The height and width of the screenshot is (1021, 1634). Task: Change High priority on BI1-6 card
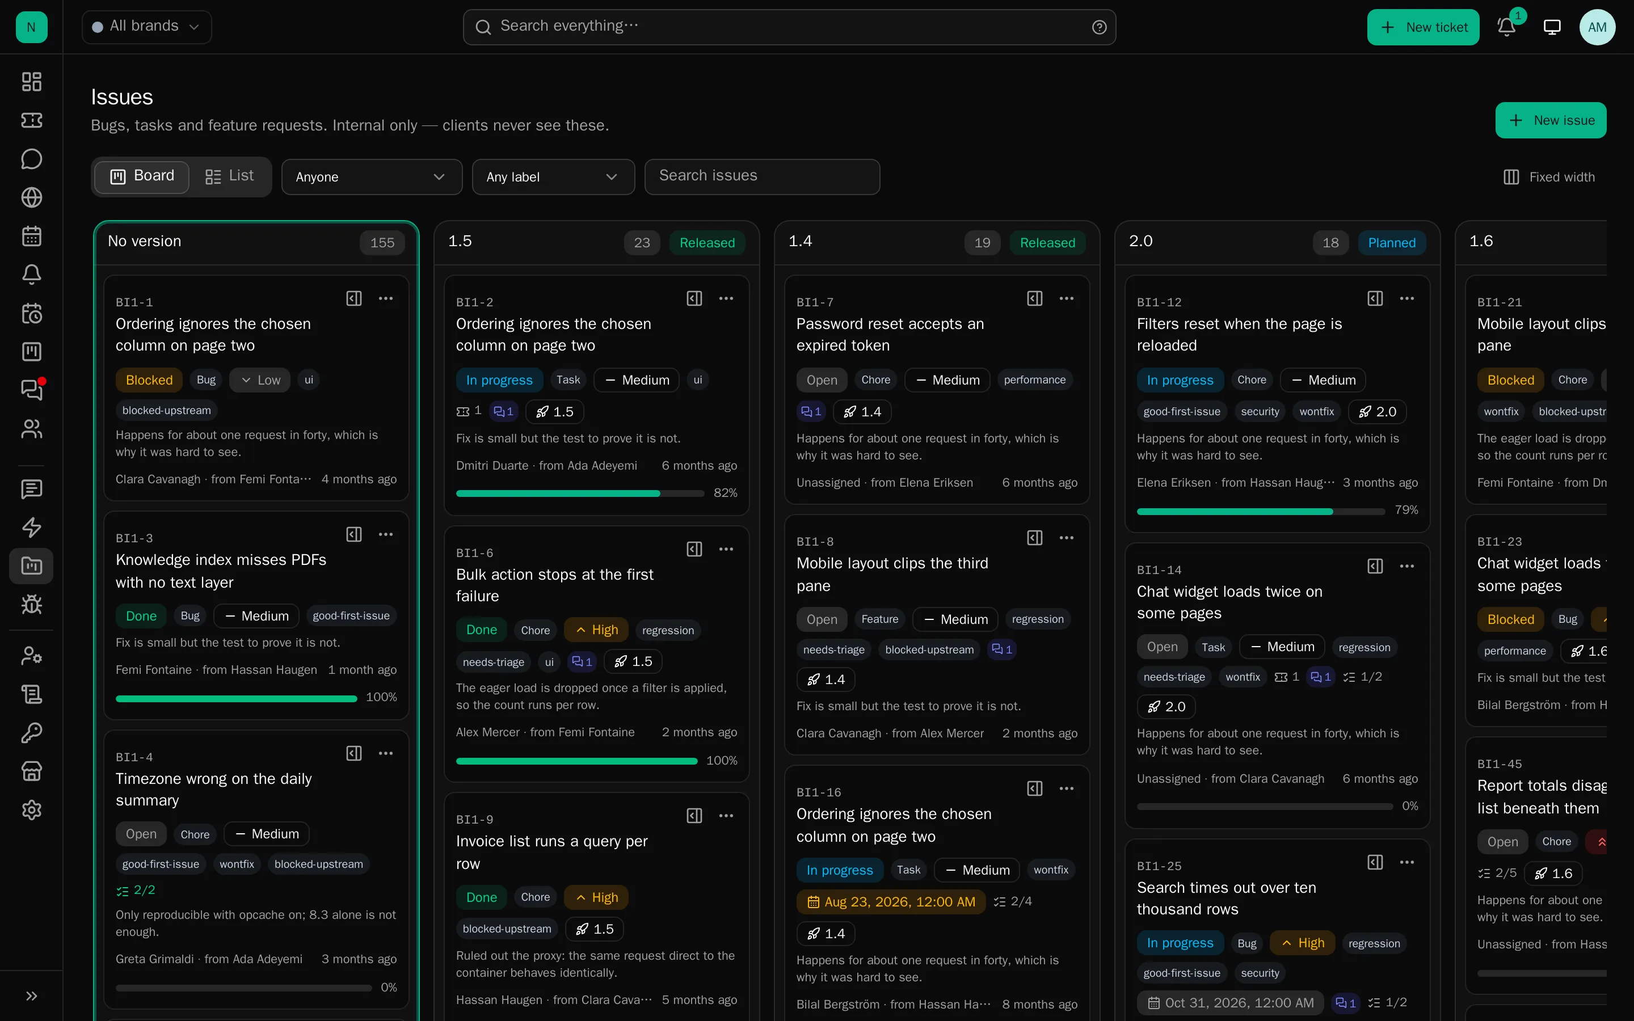596,630
